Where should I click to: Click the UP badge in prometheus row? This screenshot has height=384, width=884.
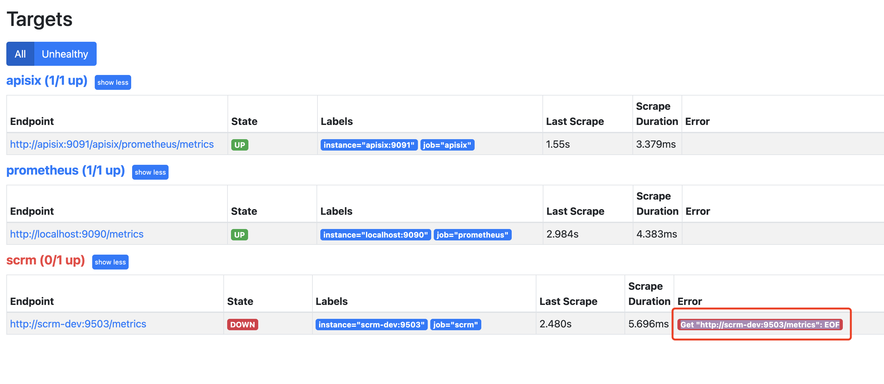pyautogui.click(x=239, y=235)
